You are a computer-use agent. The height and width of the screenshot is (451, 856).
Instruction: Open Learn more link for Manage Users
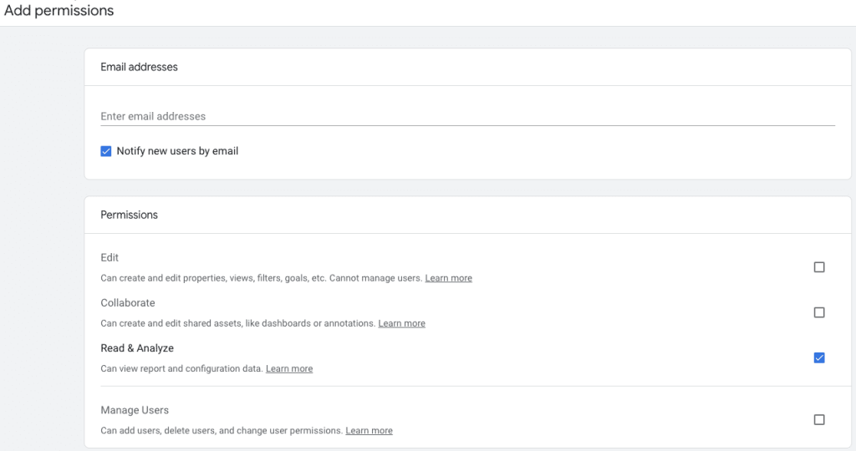pos(369,430)
